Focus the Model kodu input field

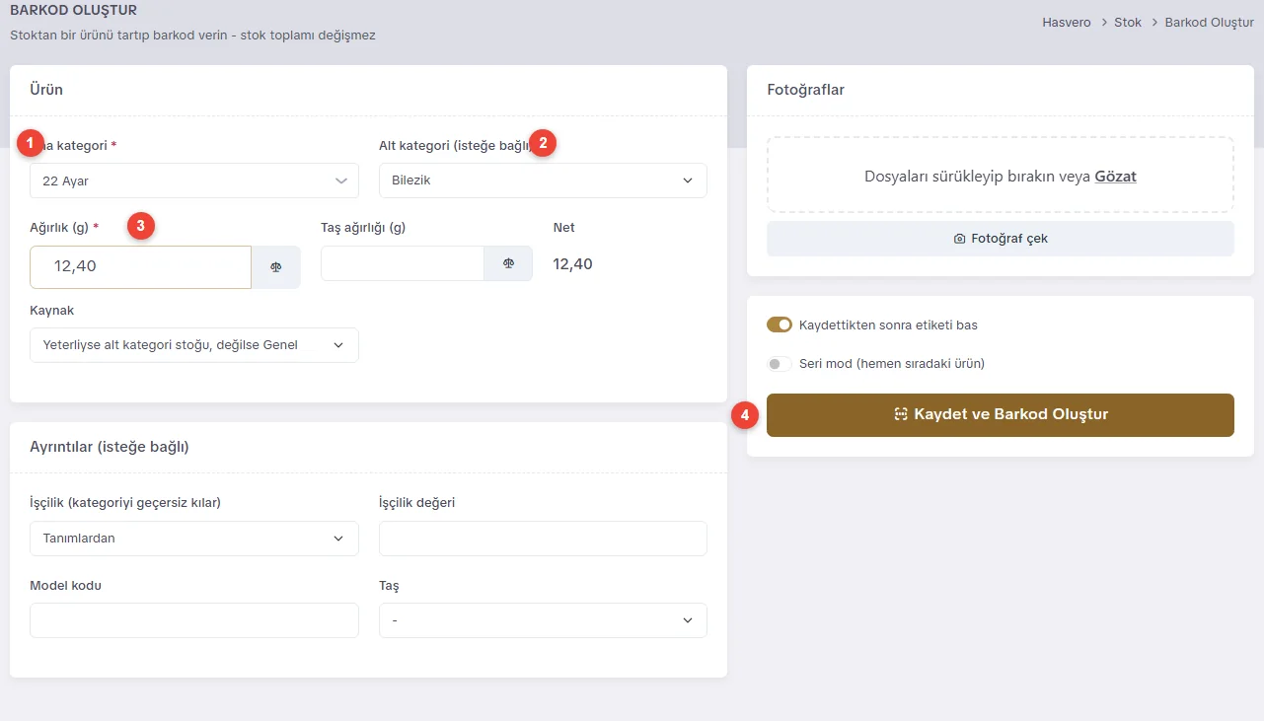[x=194, y=620]
